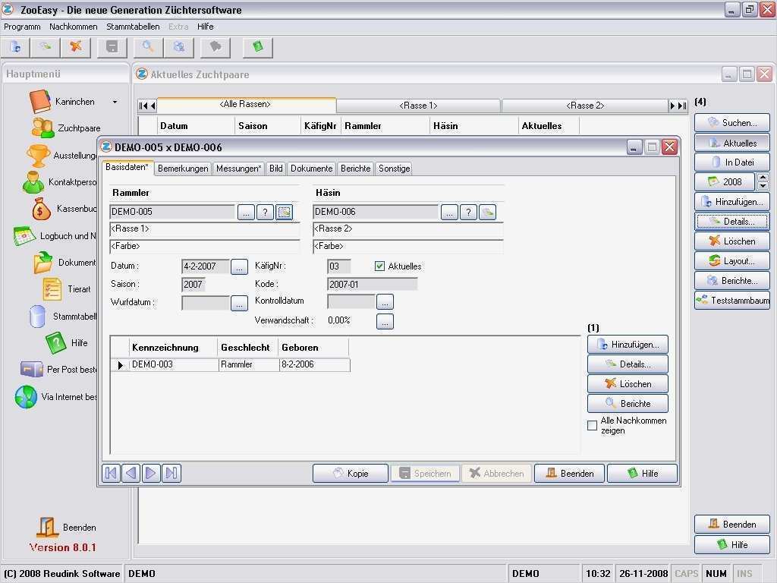Increase the year 2008 spinner
The height and width of the screenshot is (583, 777).
763,178
